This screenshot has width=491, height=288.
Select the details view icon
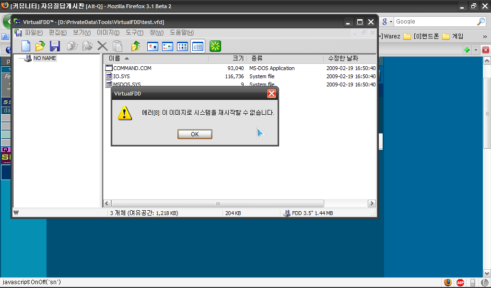(x=198, y=47)
